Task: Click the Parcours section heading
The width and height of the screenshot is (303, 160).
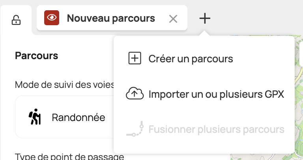Action: click(x=37, y=56)
